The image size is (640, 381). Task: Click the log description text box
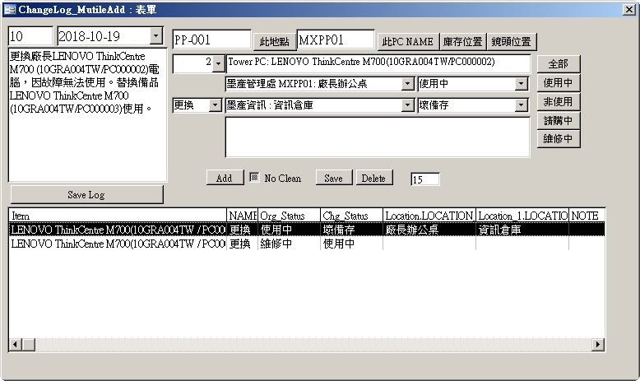(87, 115)
